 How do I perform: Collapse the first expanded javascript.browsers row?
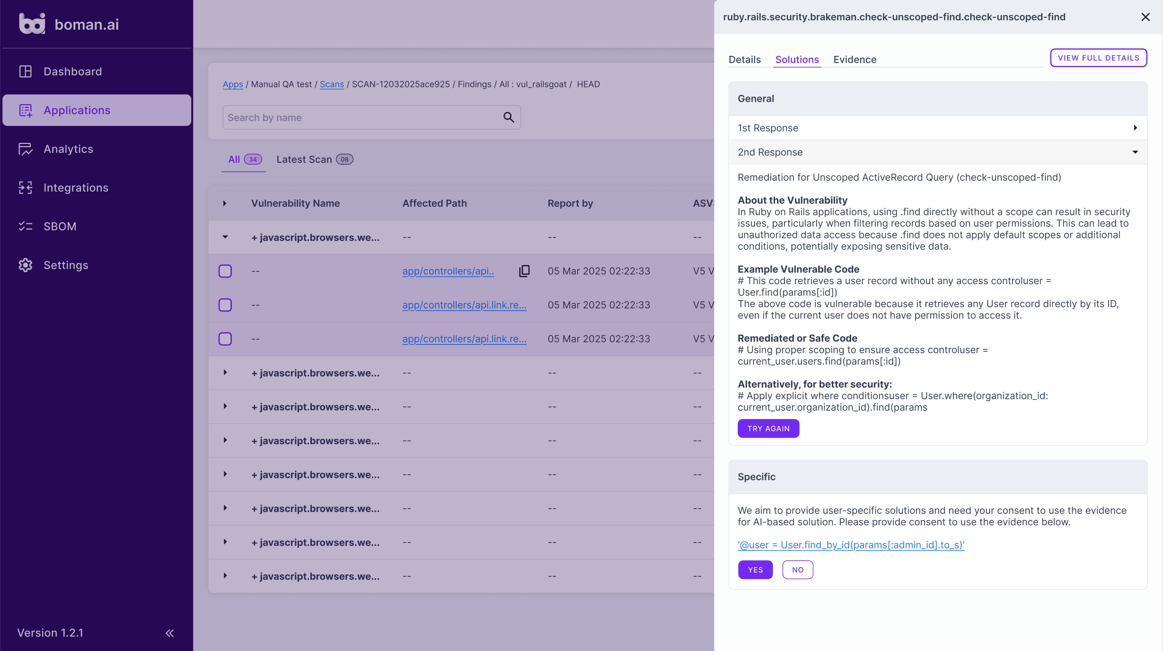tap(225, 237)
